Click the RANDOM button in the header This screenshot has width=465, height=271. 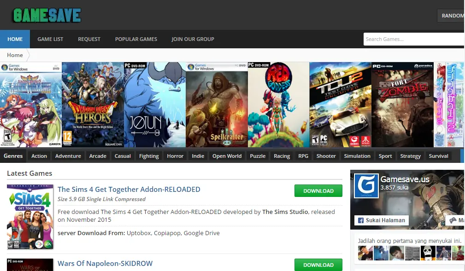451,16
